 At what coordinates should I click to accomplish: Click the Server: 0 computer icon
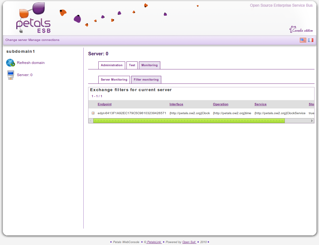11,75
